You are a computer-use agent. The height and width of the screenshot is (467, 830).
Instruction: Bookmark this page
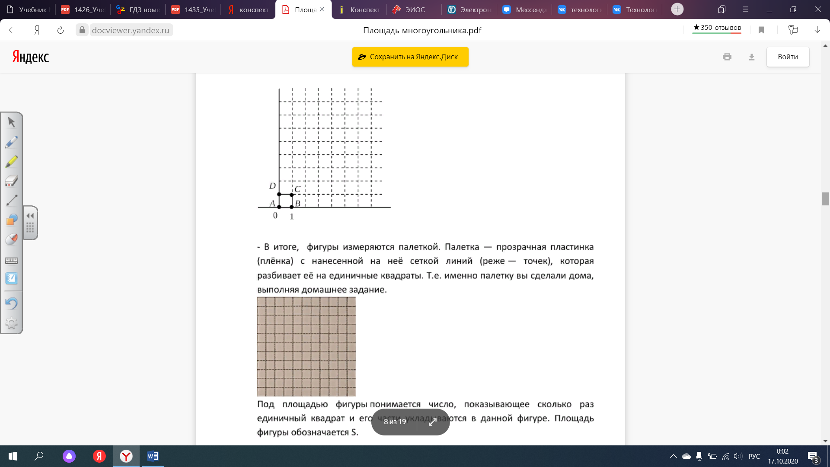tap(762, 30)
